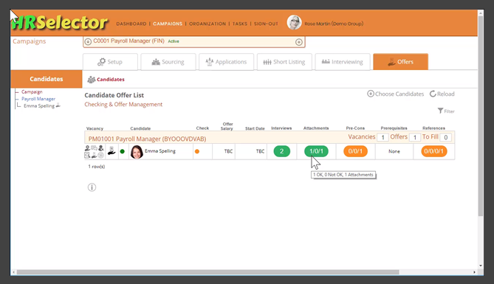Image resolution: width=494 pixels, height=284 pixels.
Task: Click the chat bubbles action icon for Emma Spelling
Action: pos(94,148)
